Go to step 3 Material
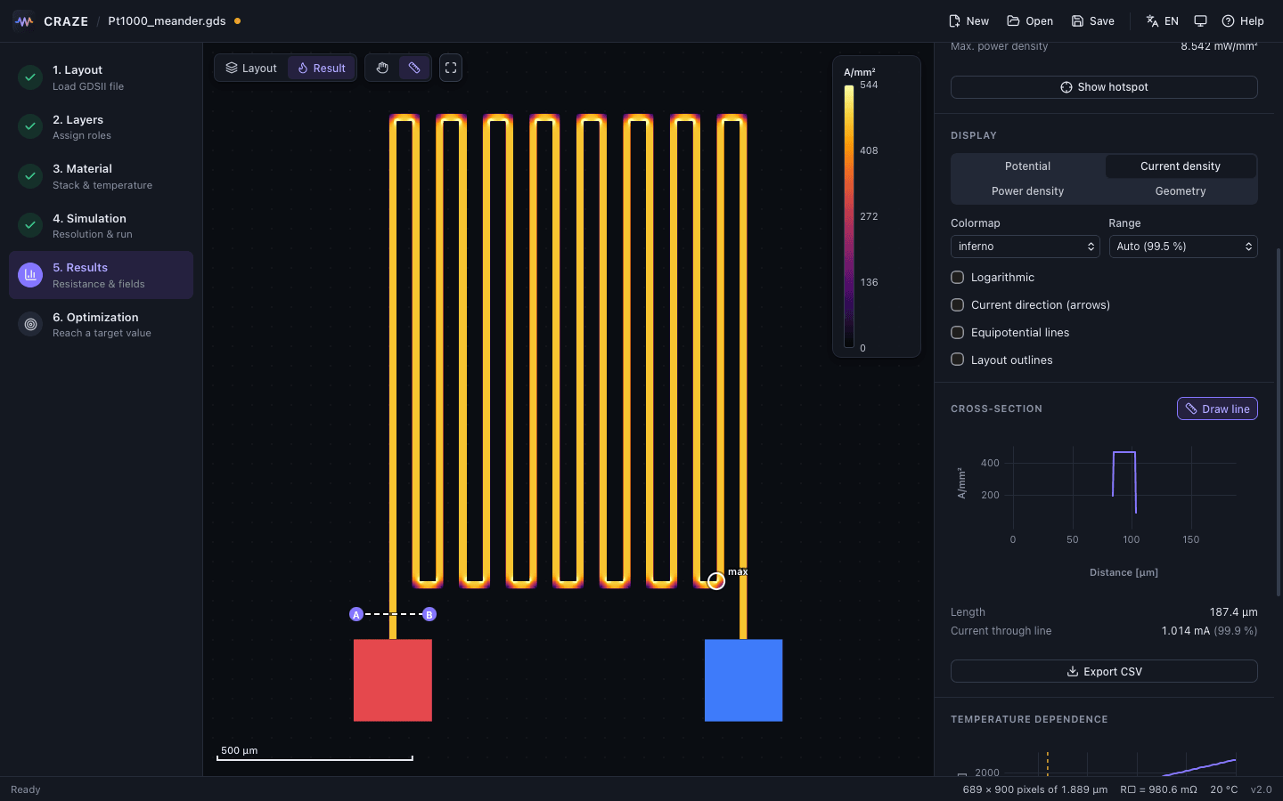 [x=101, y=176]
